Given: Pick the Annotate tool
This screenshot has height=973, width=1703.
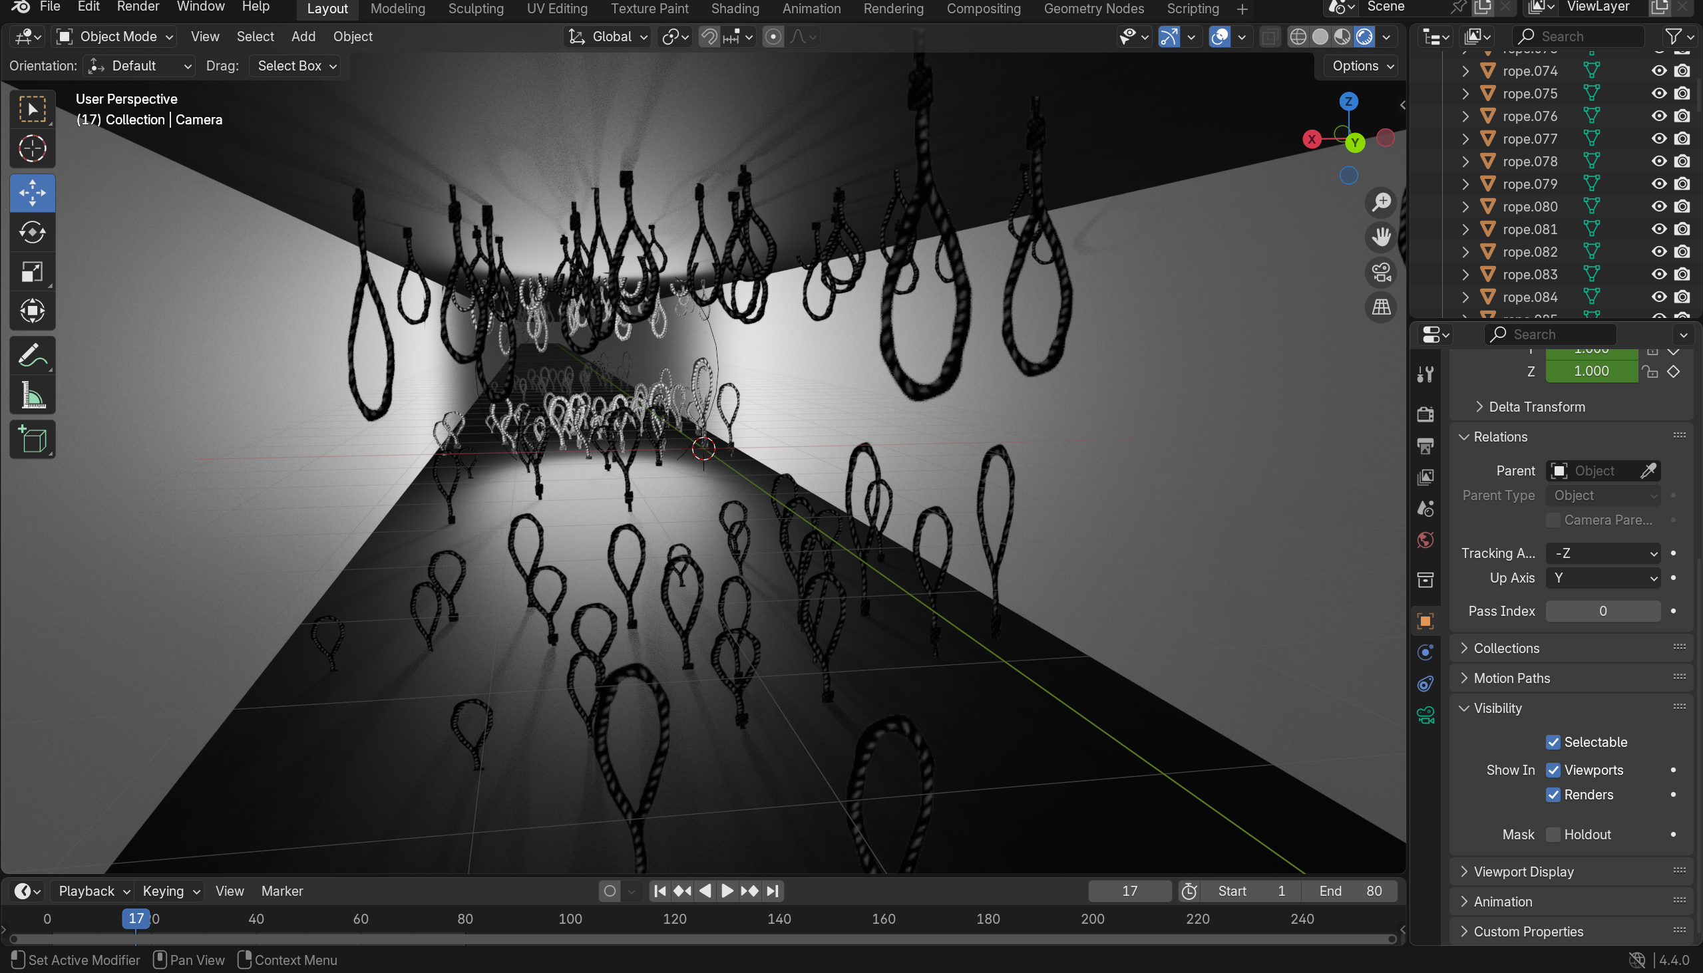Looking at the screenshot, I should coord(32,356).
